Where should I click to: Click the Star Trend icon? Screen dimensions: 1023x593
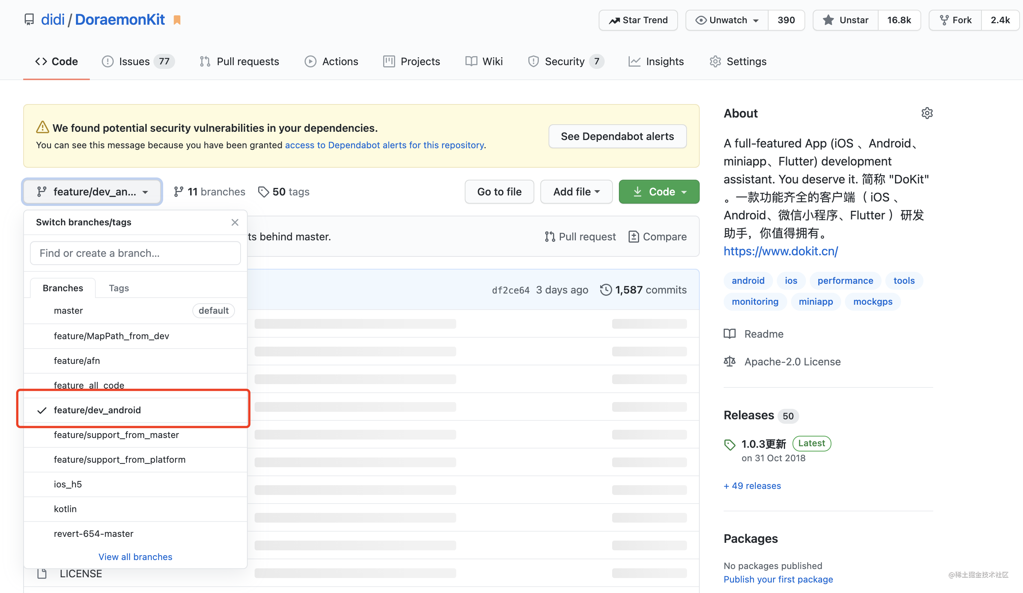point(615,20)
